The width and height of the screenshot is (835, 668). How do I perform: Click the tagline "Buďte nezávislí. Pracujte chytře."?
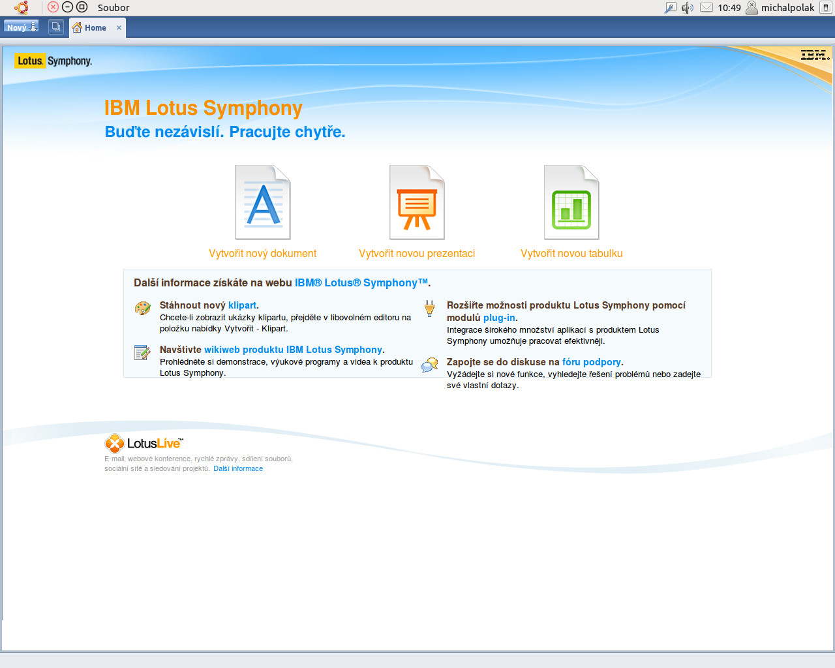click(x=225, y=132)
